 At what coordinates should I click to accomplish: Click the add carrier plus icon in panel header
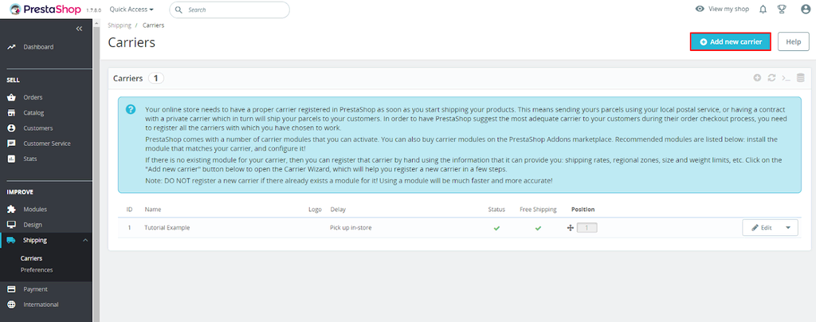coord(757,78)
